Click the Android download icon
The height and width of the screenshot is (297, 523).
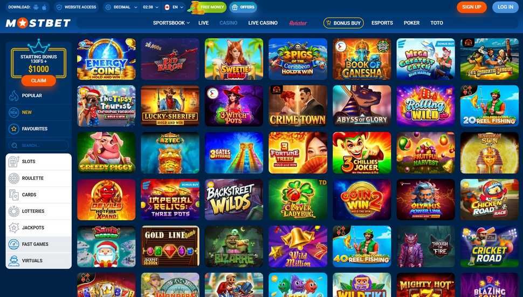pyautogui.click(x=36, y=7)
